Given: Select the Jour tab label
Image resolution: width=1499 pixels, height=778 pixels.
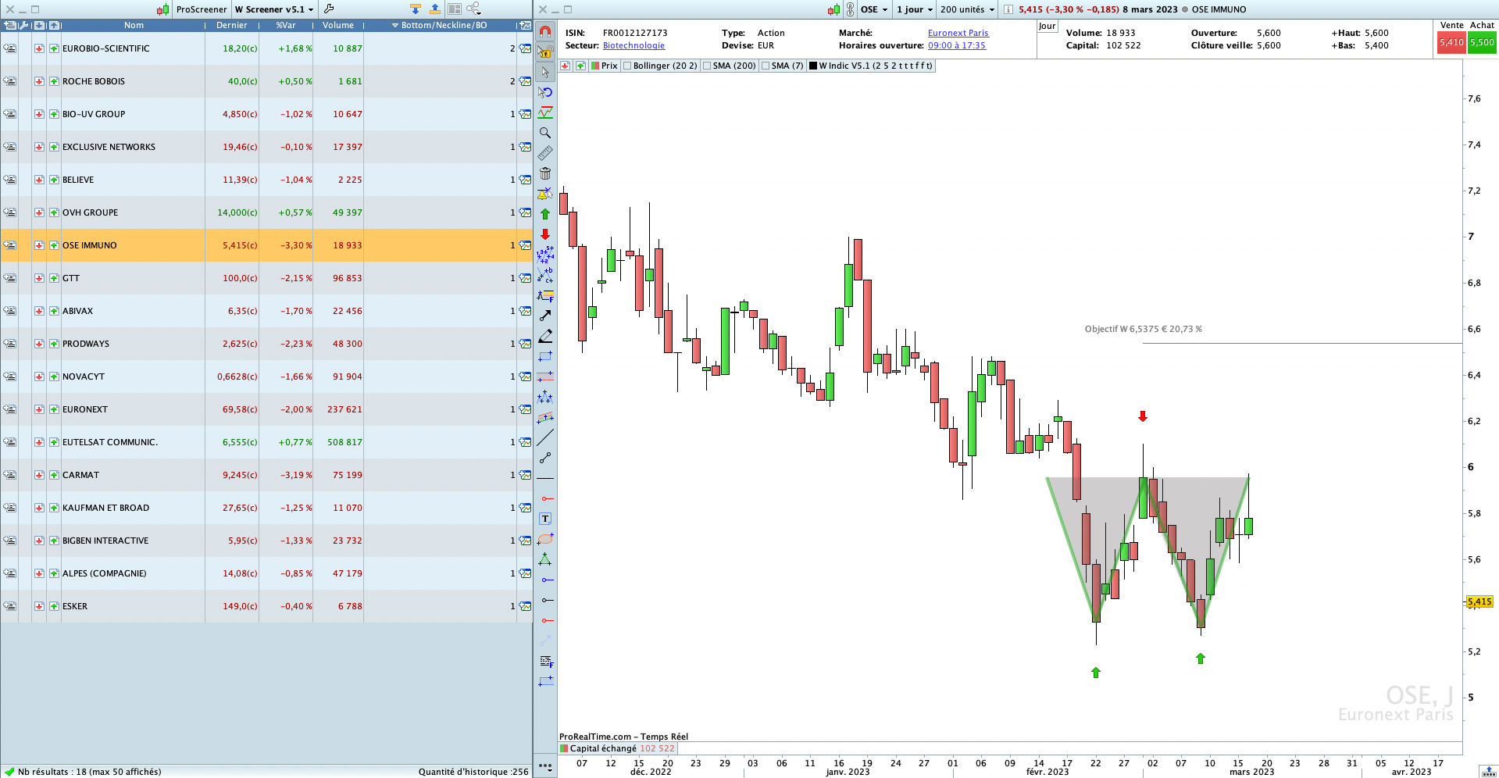Looking at the screenshot, I should pos(1047,26).
